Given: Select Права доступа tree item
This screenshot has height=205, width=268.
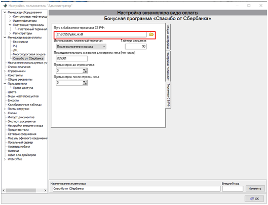Looking at the screenshot, I should pyautogui.click(x=23, y=88).
